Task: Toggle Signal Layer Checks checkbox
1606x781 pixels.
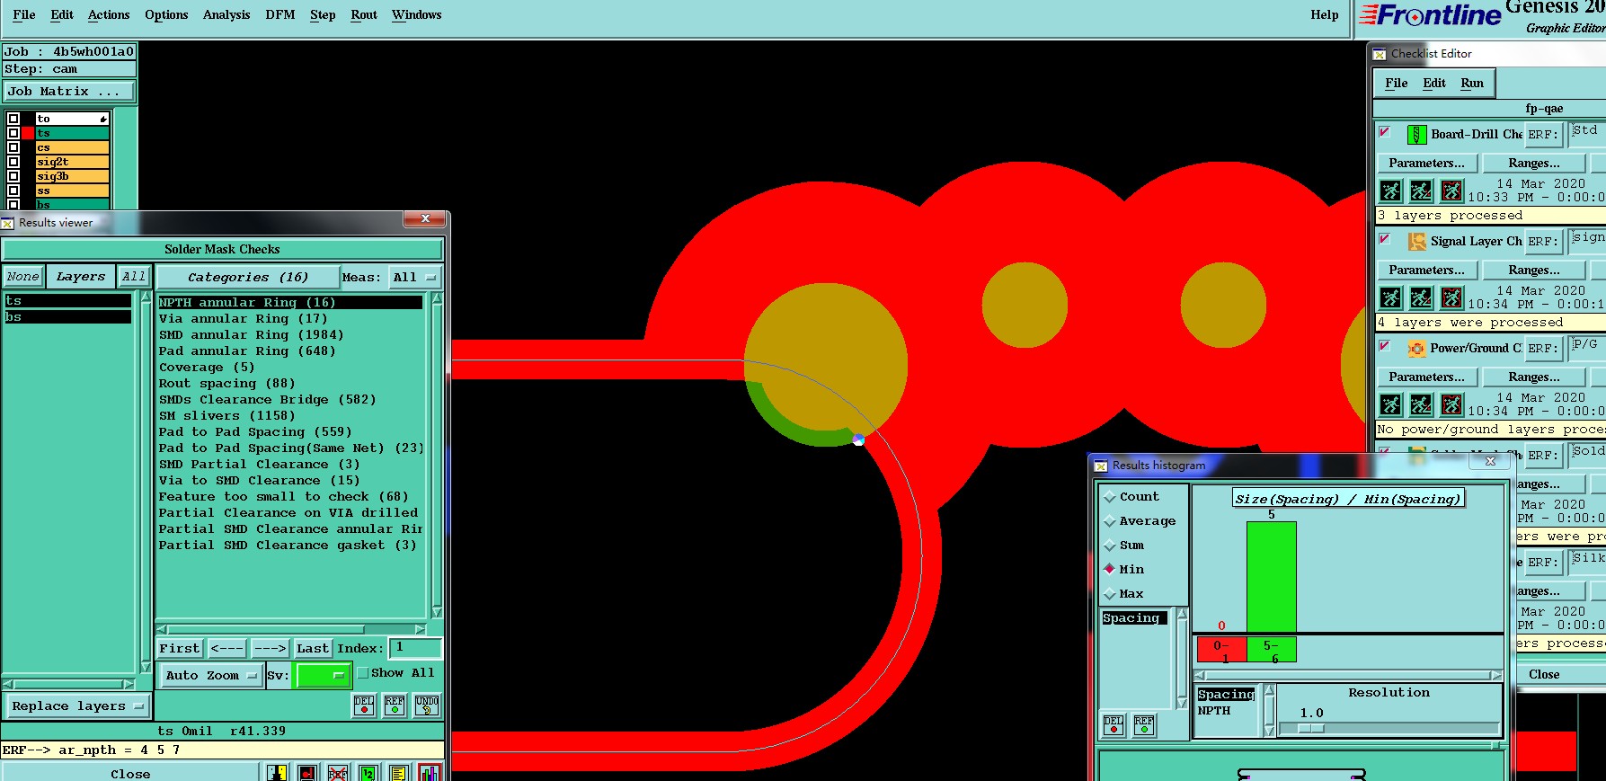Action: tap(1385, 239)
